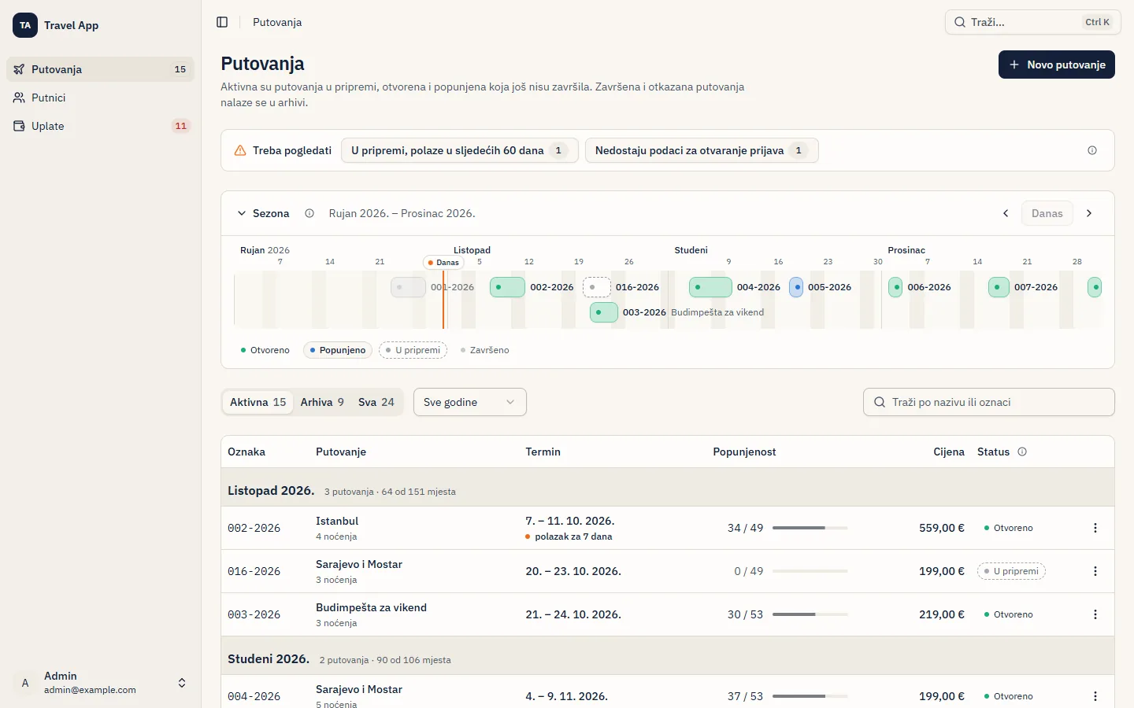This screenshot has height=708, width=1134.
Task: Click the Novo putovanje button
Action: click(1057, 65)
